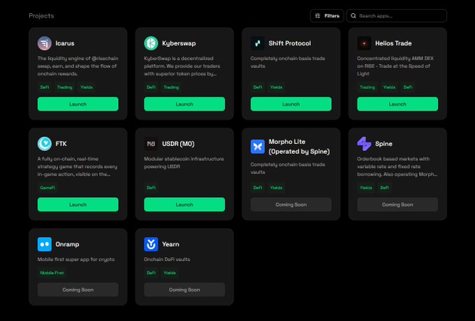The image size is (475, 321).
Task: Launch the Helios Trade app
Action: 397,104
